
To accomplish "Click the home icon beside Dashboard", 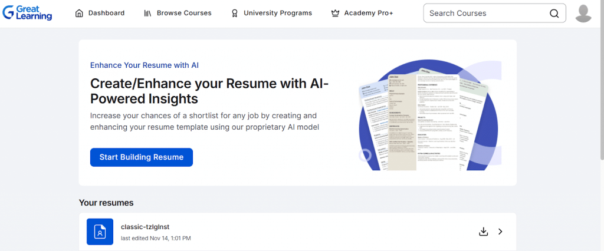I will tap(80, 13).
